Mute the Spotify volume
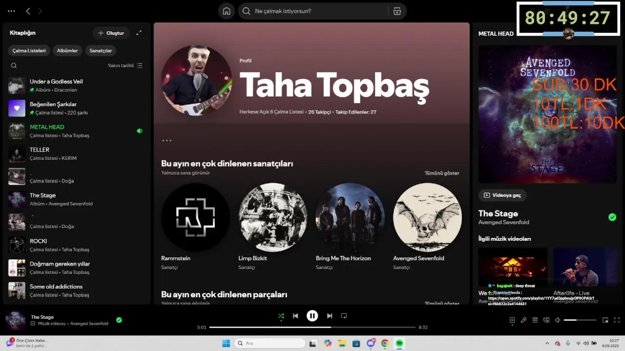 pos(558,320)
